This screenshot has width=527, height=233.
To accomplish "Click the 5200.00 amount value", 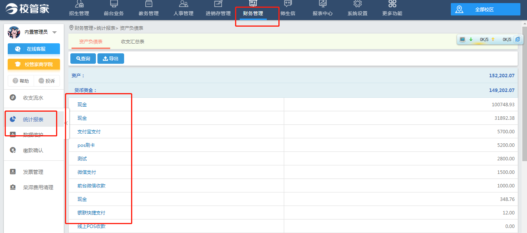I will pos(506,145).
